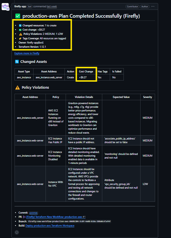Click the 'Create' action cell
This screenshot has height=238, width=171.
[x=70, y=77]
